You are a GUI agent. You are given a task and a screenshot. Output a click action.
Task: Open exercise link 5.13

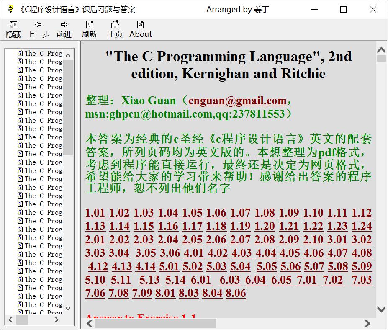click(x=149, y=280)
